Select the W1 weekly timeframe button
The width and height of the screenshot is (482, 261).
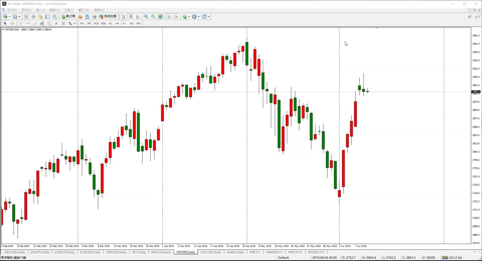[x=131, y=24]
